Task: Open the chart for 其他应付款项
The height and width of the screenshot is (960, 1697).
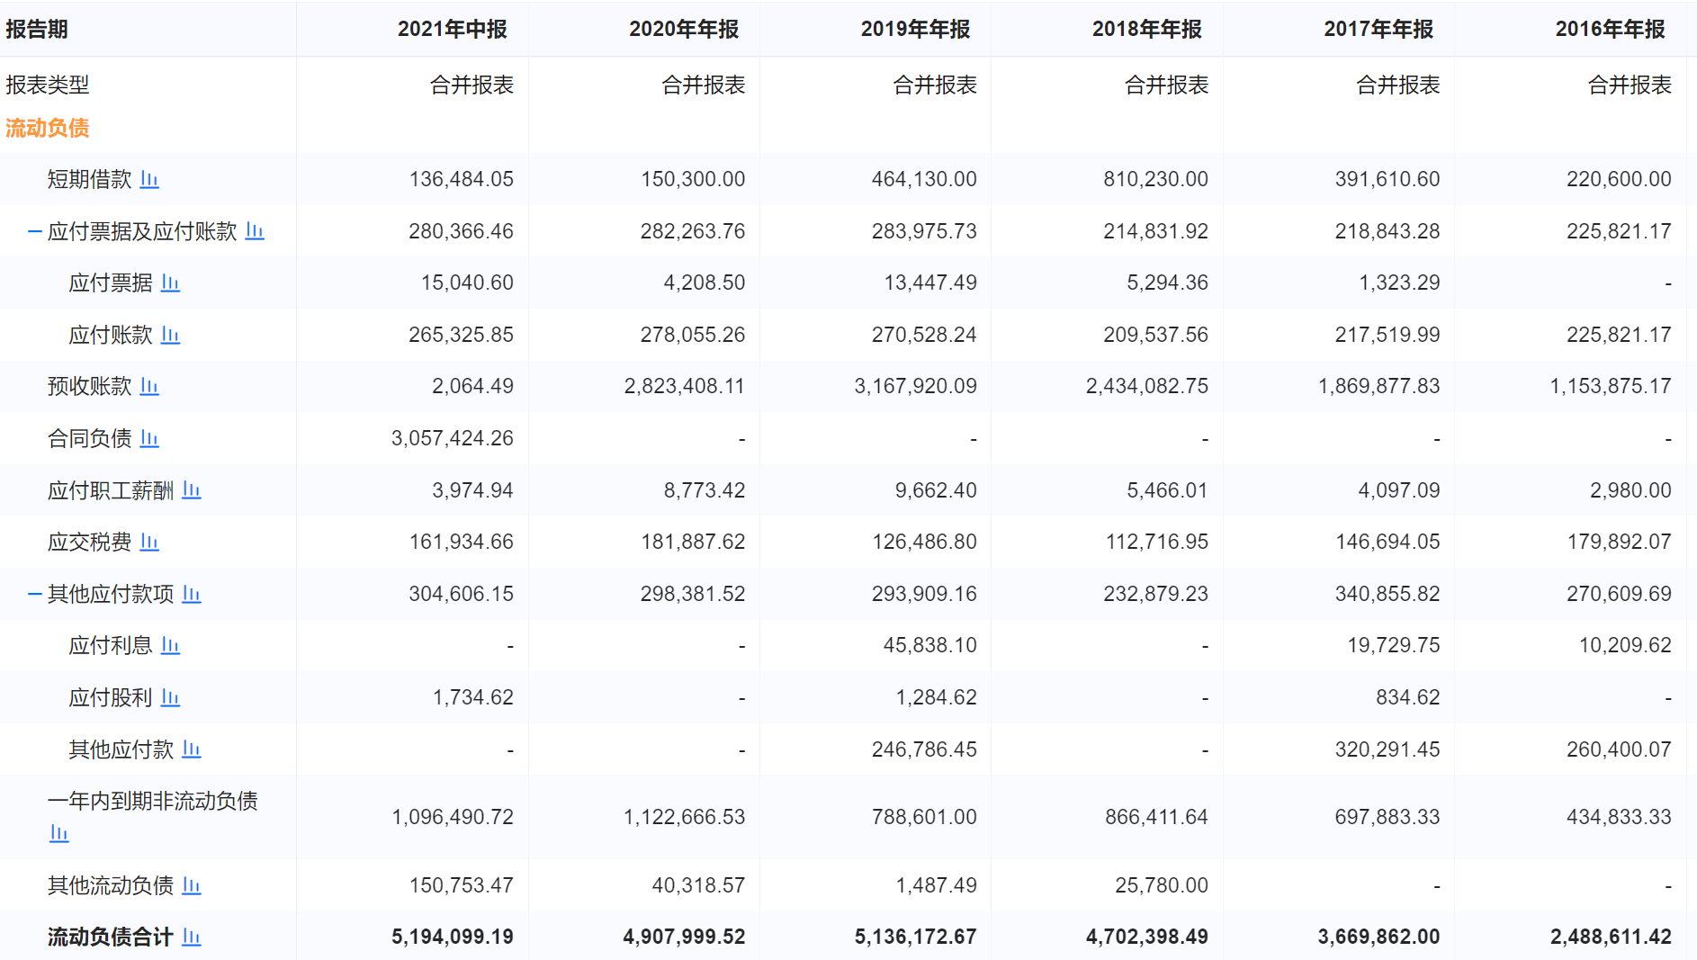Action: (x=192, y=595)
